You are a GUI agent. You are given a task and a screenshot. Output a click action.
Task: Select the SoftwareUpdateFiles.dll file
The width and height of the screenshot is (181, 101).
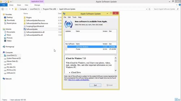tap(35, 35)
